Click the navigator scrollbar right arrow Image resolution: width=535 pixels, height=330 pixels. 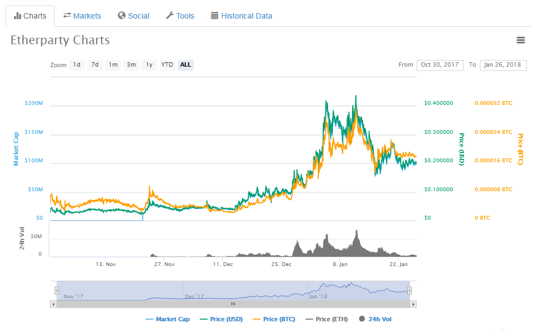[x=413, y=304]
